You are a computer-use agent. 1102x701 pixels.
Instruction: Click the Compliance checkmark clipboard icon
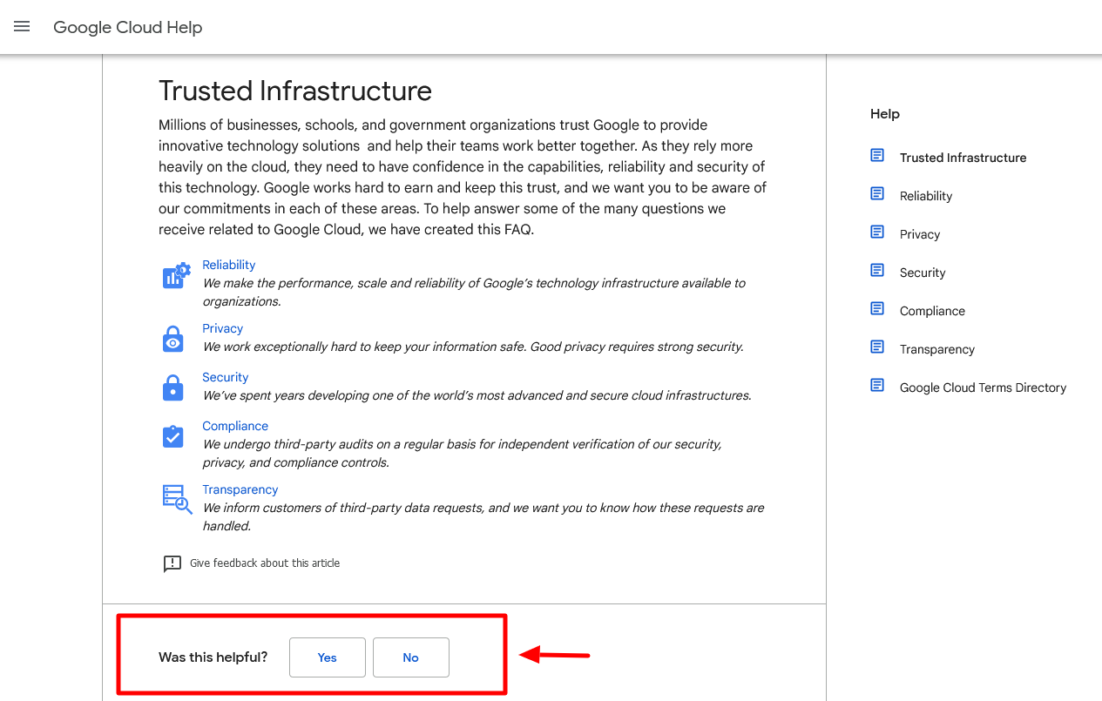coord(172,435)
